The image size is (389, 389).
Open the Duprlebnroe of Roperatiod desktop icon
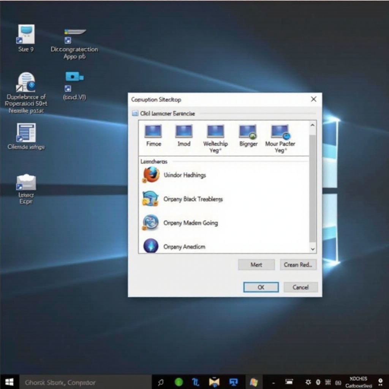coord(26,93)
